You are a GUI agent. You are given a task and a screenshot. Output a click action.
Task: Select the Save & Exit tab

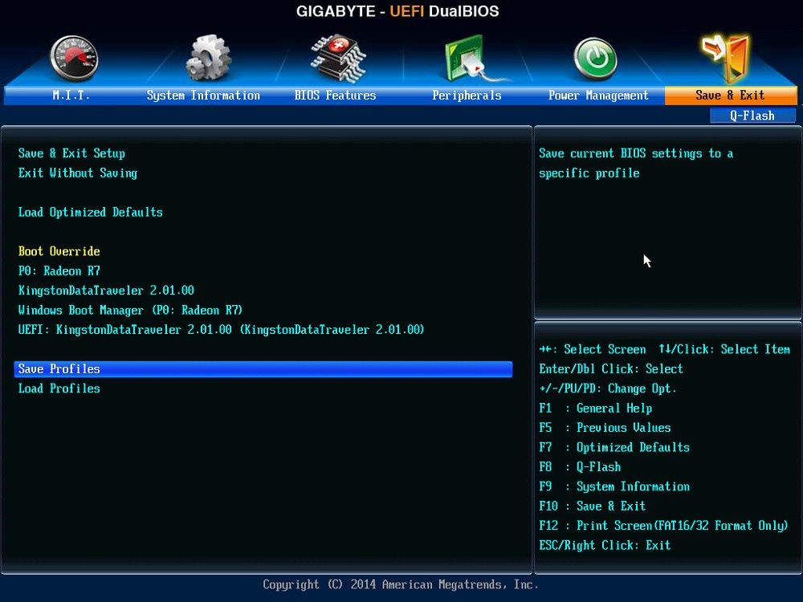click(x=730, y=96)
